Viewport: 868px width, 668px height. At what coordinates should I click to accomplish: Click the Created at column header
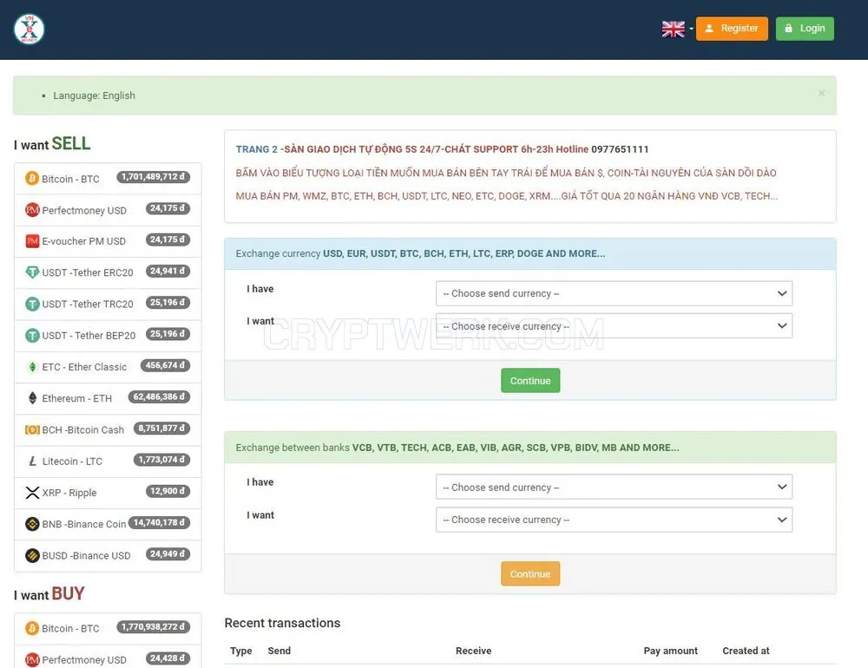[x=746, y=651]
